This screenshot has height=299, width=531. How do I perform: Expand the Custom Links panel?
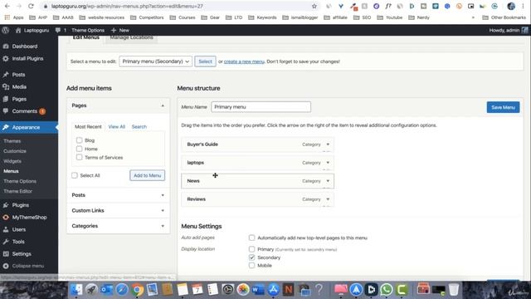(x=163, y=210)
